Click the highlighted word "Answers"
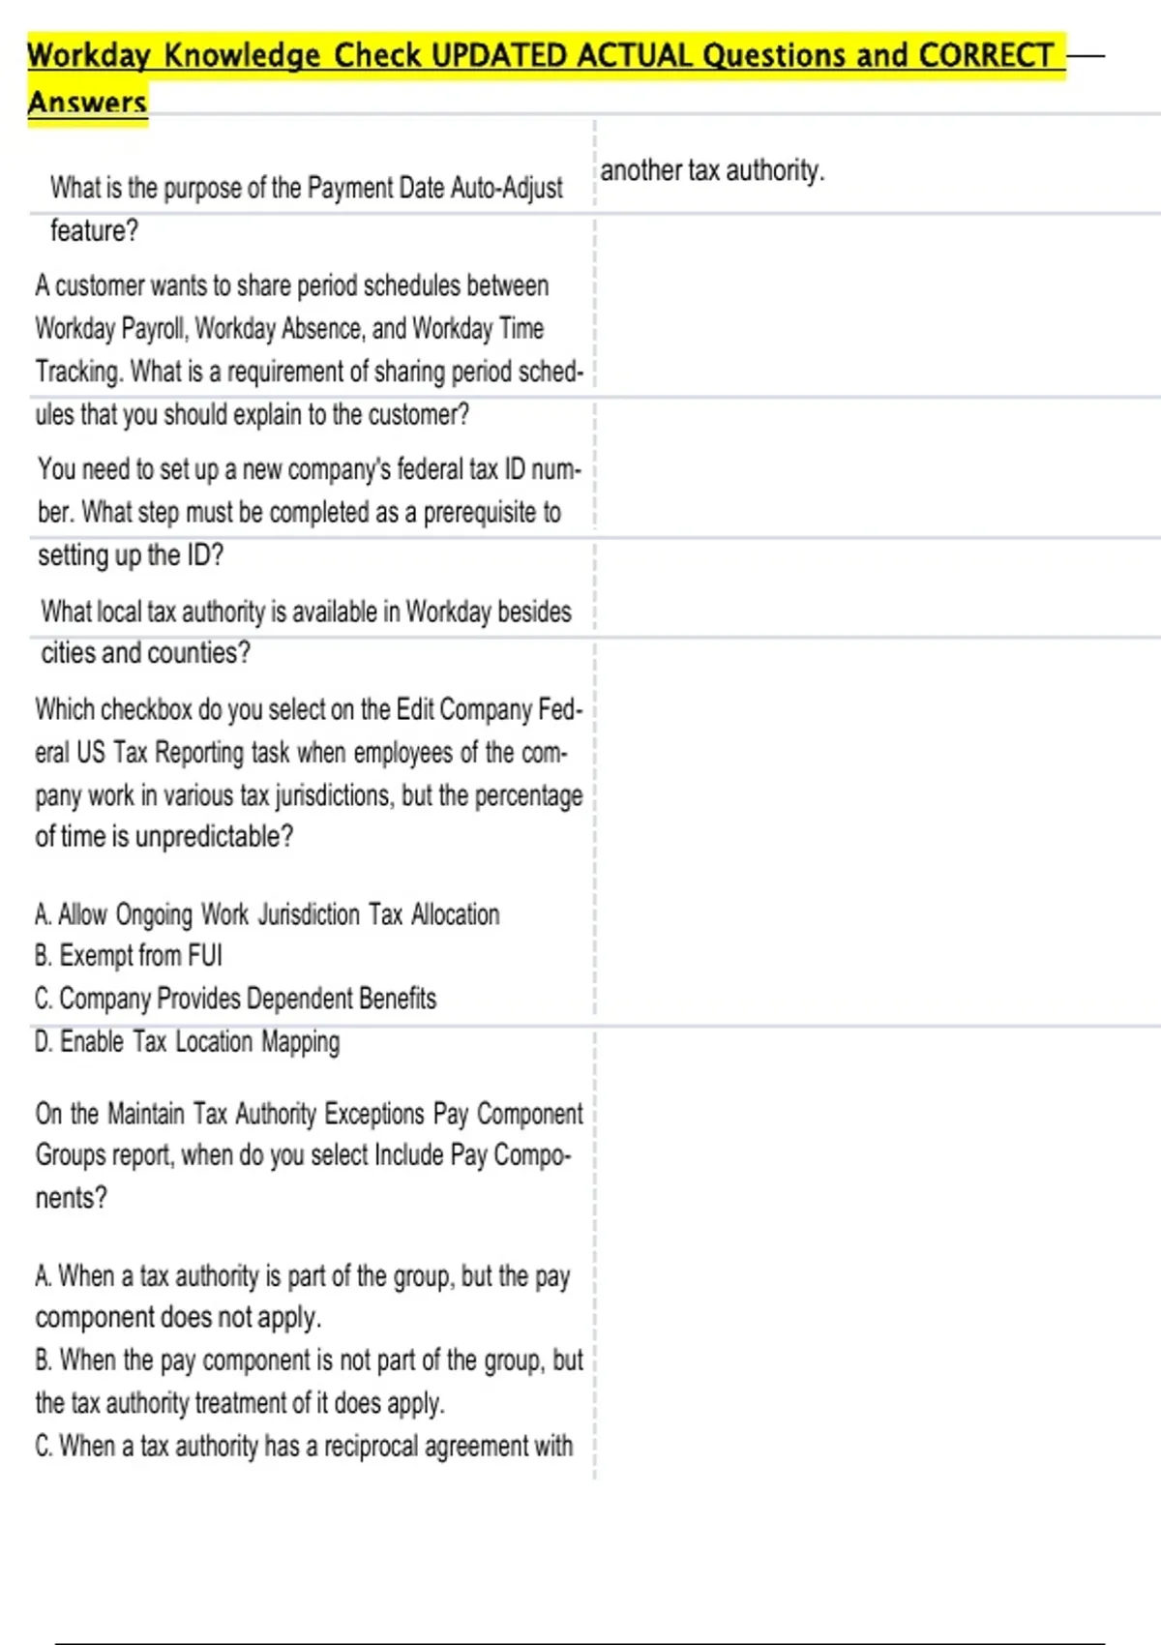This screenshot has width=1161, height=1645. 87,103
